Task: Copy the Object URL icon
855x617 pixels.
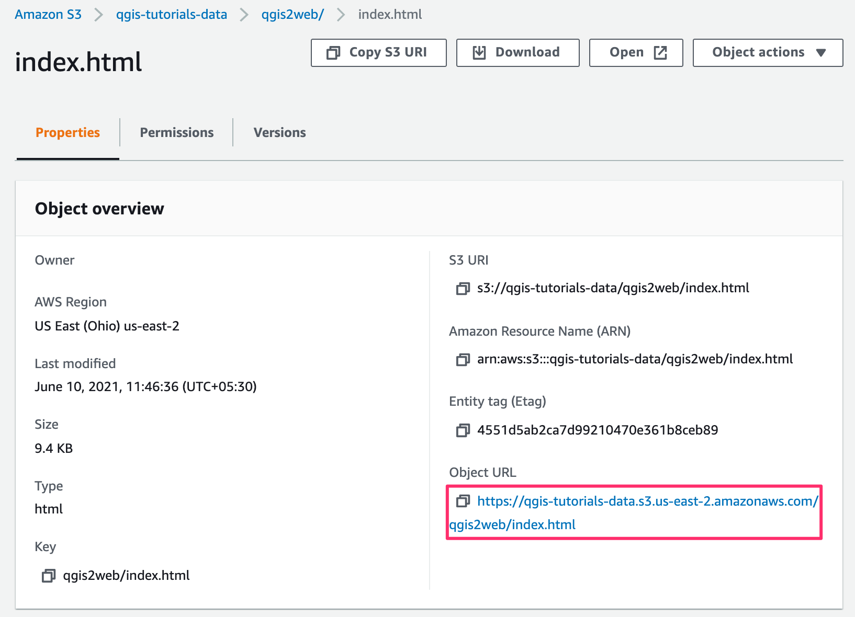Action: pyautogui.click(x=463, y=501)
